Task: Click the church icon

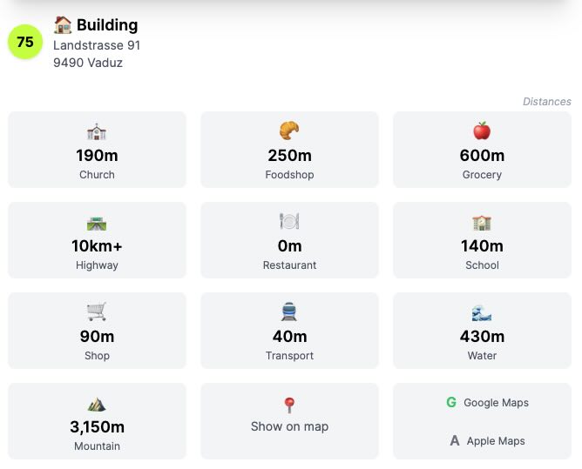Action: click(97, 131)
